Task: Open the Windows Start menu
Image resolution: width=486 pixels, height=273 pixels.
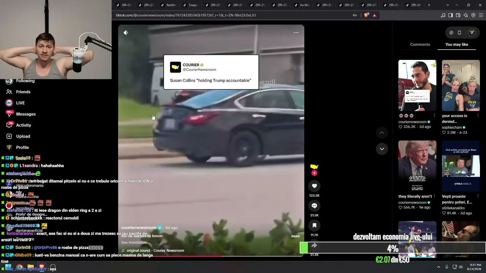Action: click(8, 267)
